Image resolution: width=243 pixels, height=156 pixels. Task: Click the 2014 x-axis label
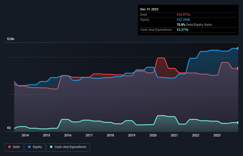25,135
